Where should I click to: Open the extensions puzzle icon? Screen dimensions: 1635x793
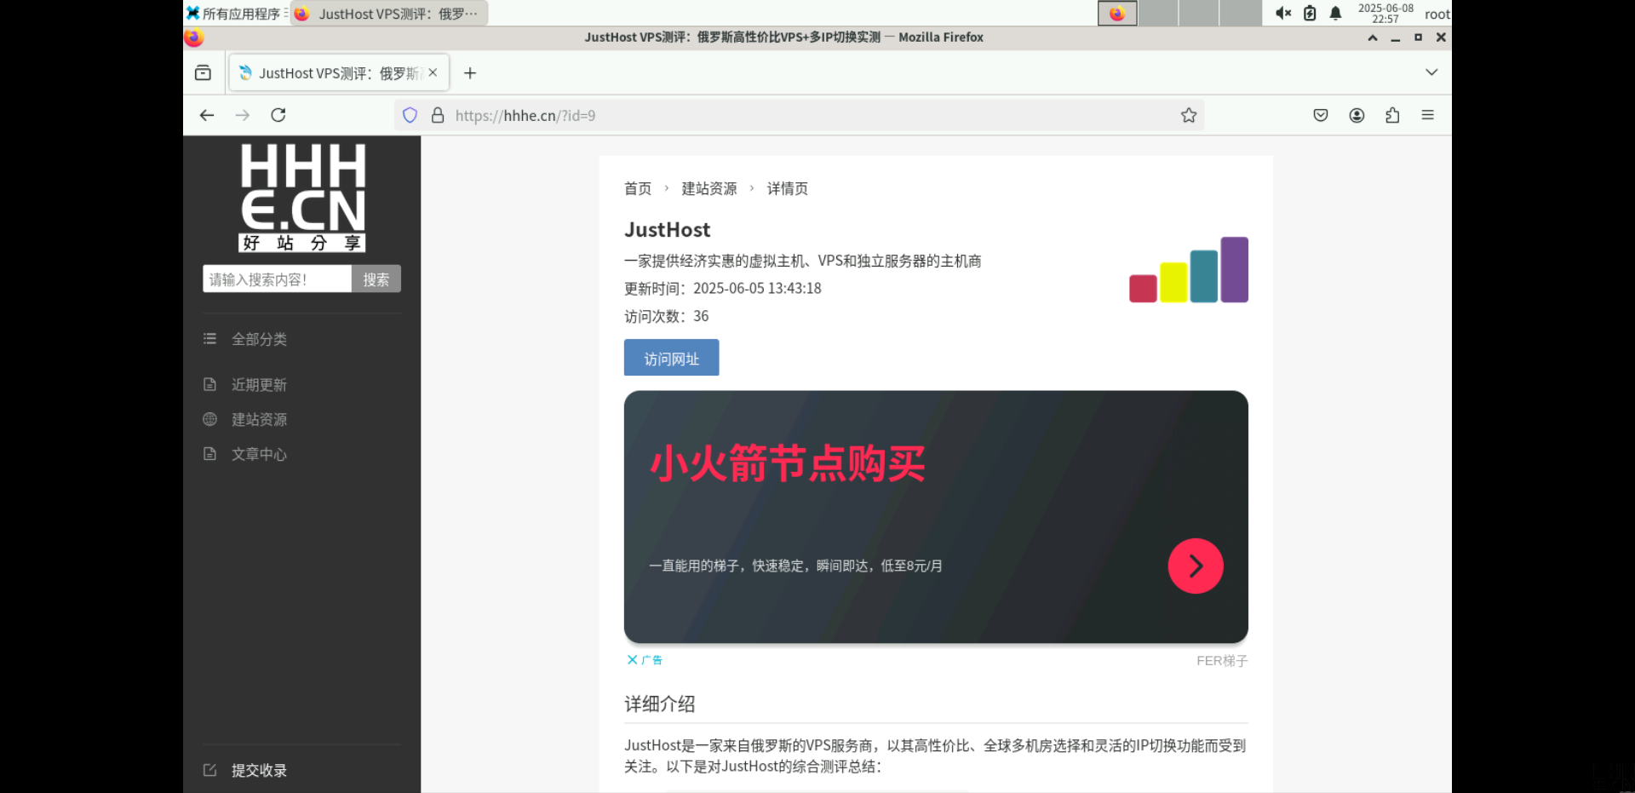pos(1392,115)
